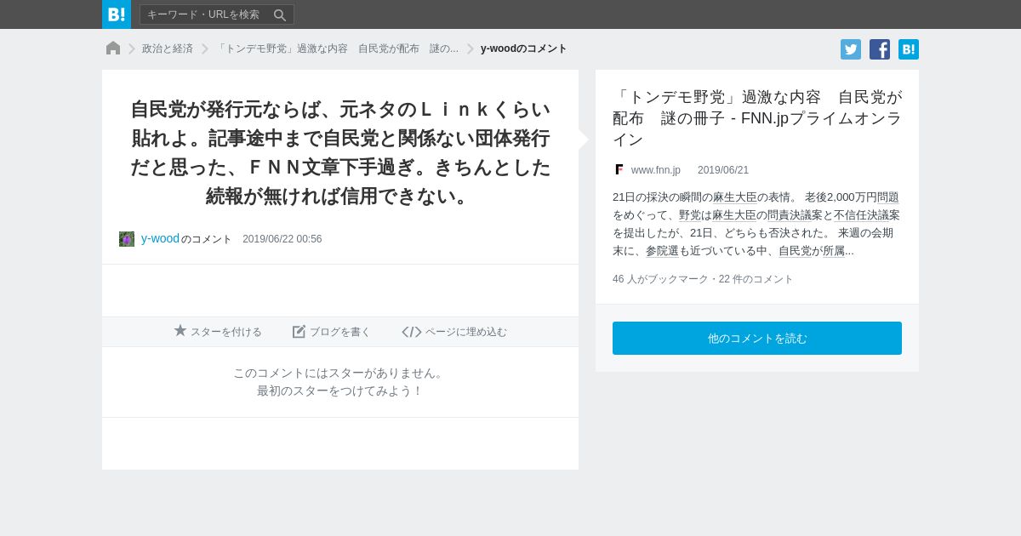The image size is (1021, 536).
Task: Visit the y-wood user profile link
Action: [x=160, y=238]
